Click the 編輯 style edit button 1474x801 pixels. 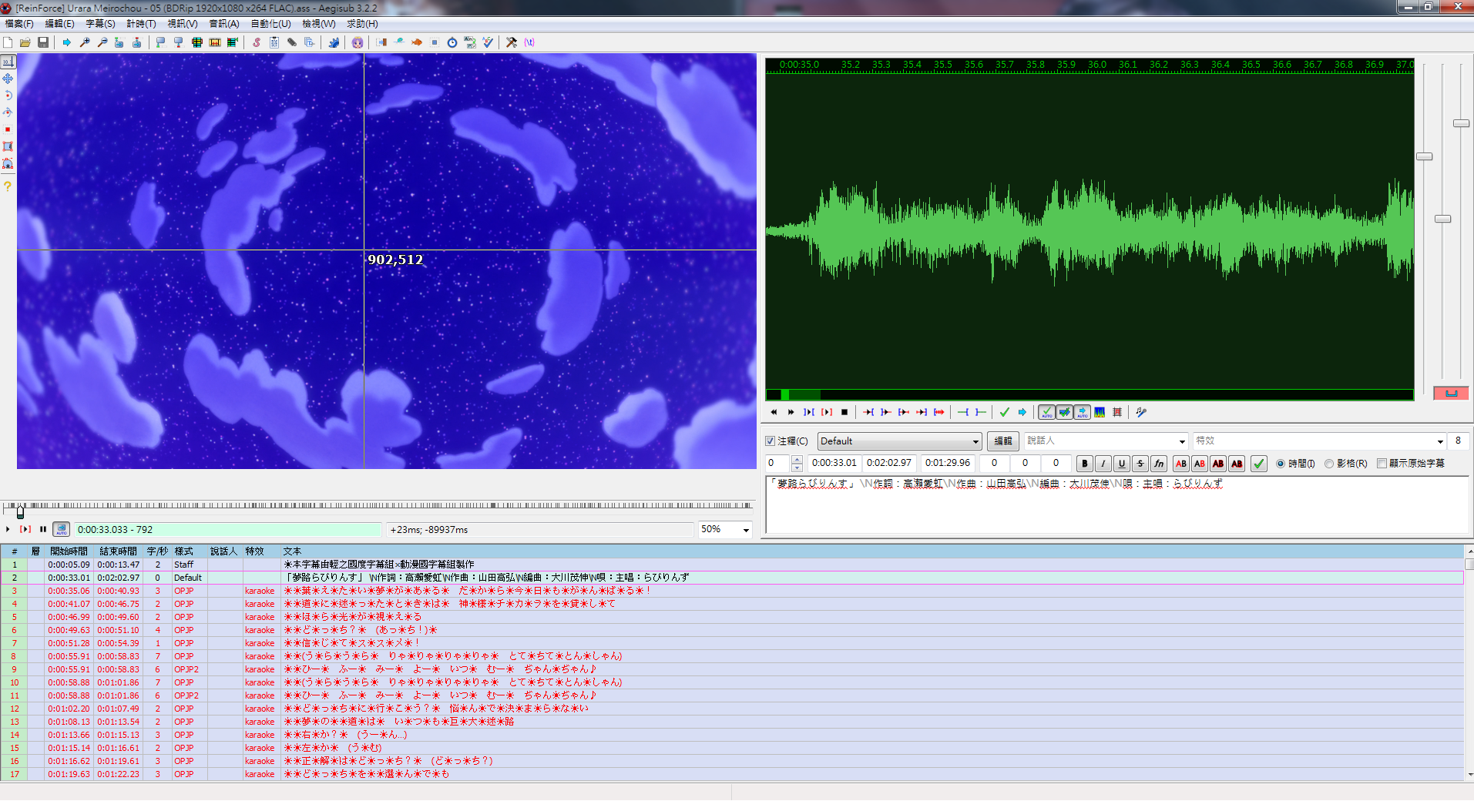(x=1002, y=441)
